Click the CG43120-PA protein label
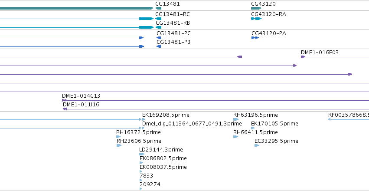Viewport: 369px width, 191px height. click(x=269, y=33)
